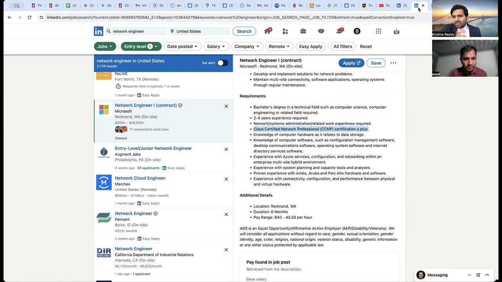This screenshot has width=502, height=282.
Task: Switch to the Google Maps '13' tab
Action: point(210,5)
